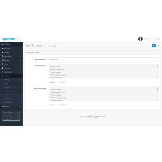162x162 pixels.
Task: Click Unselect All under Modify Permission
Action: tap(62, 105)
